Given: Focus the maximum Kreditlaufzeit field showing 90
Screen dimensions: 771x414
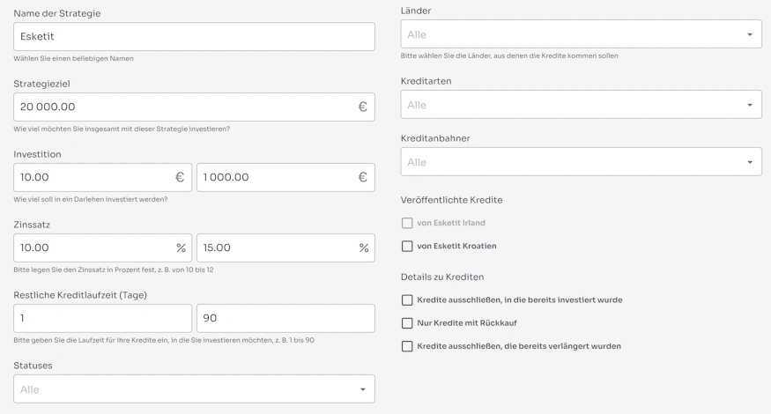Looking at the screenshot, I should [285, 318].
